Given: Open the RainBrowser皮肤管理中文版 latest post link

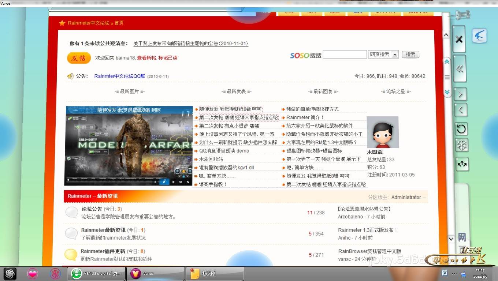Looking at the screenshot, I should (370, 251).
